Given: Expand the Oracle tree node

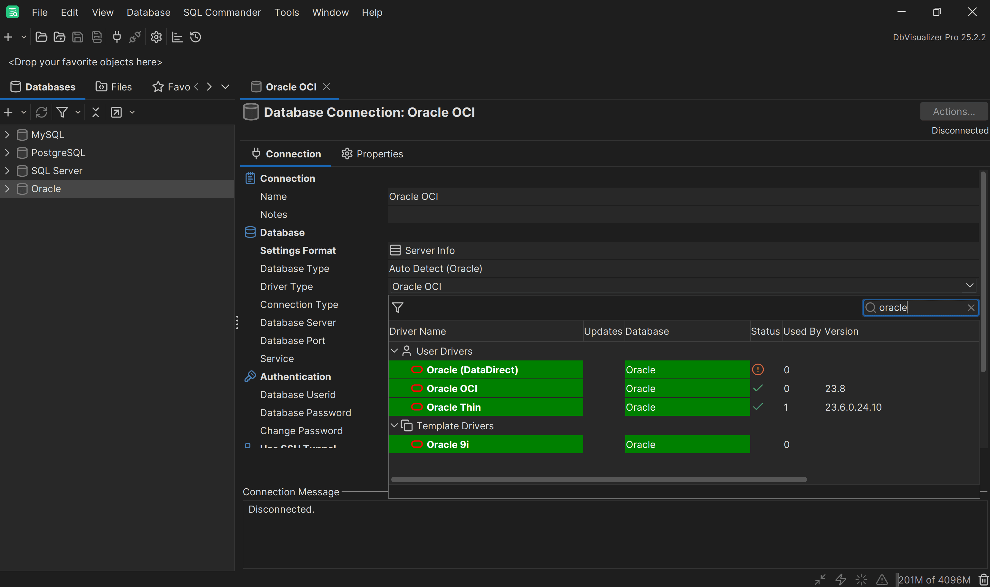Looking at the screenshot, I should [7, 189].
